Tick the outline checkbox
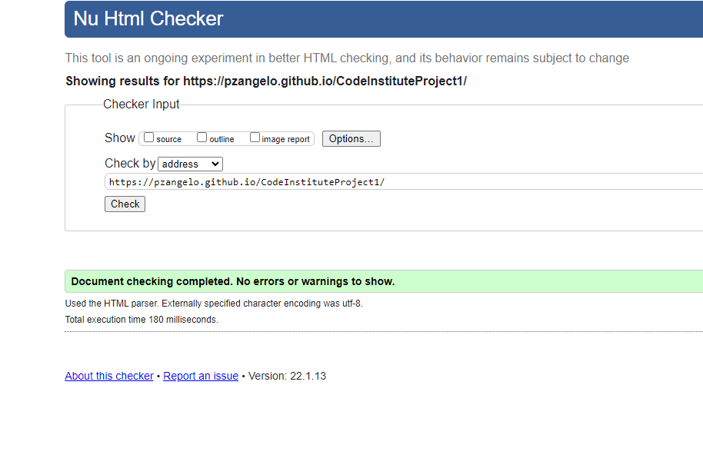The image size is (703, 458). pyautogui.click(x=202, y=138)
